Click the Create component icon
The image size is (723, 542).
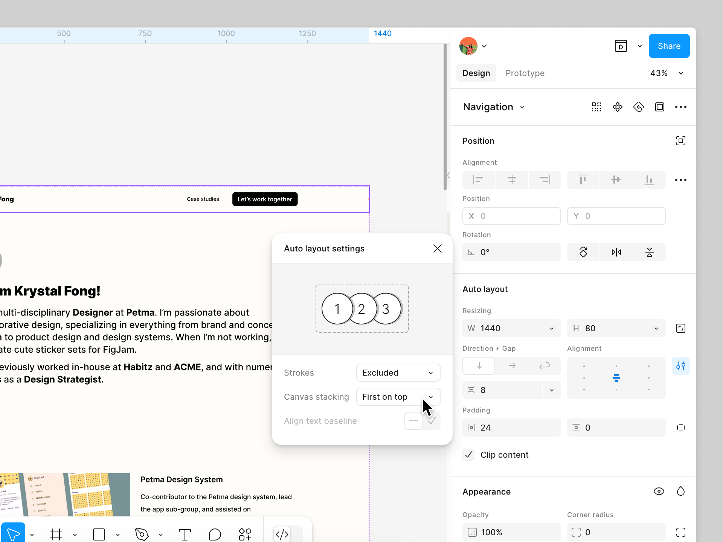[618, 107]
